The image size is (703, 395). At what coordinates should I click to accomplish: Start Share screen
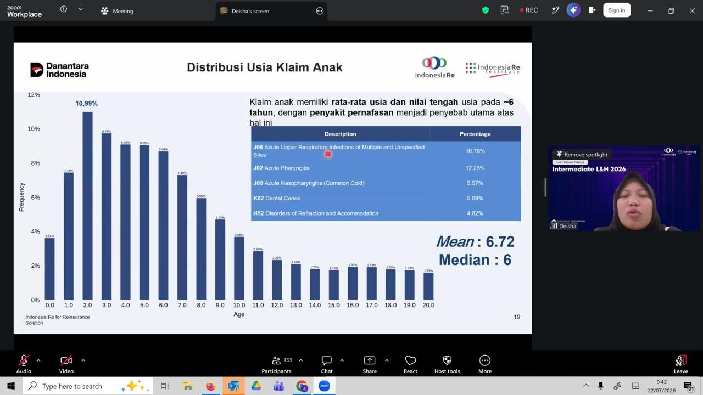click(370, 364)
